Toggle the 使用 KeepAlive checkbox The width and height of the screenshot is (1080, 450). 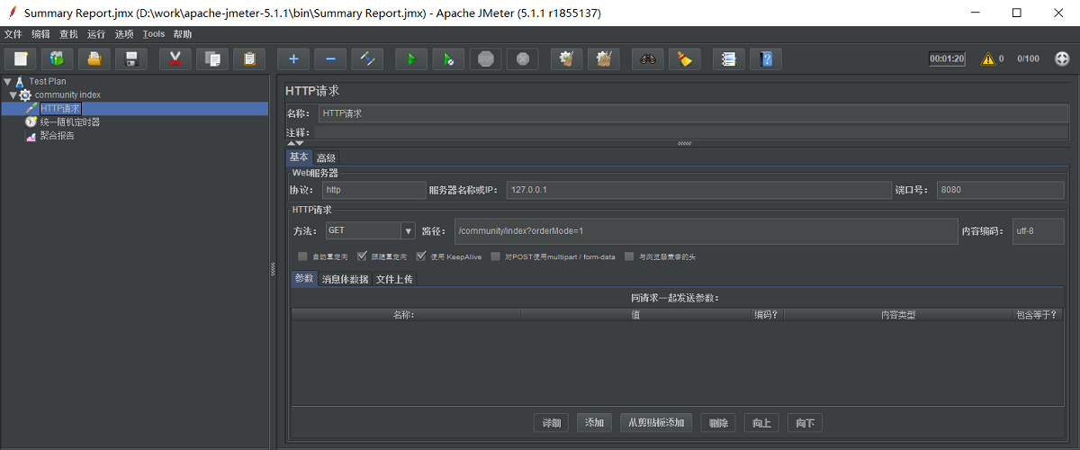coord(421,256)
